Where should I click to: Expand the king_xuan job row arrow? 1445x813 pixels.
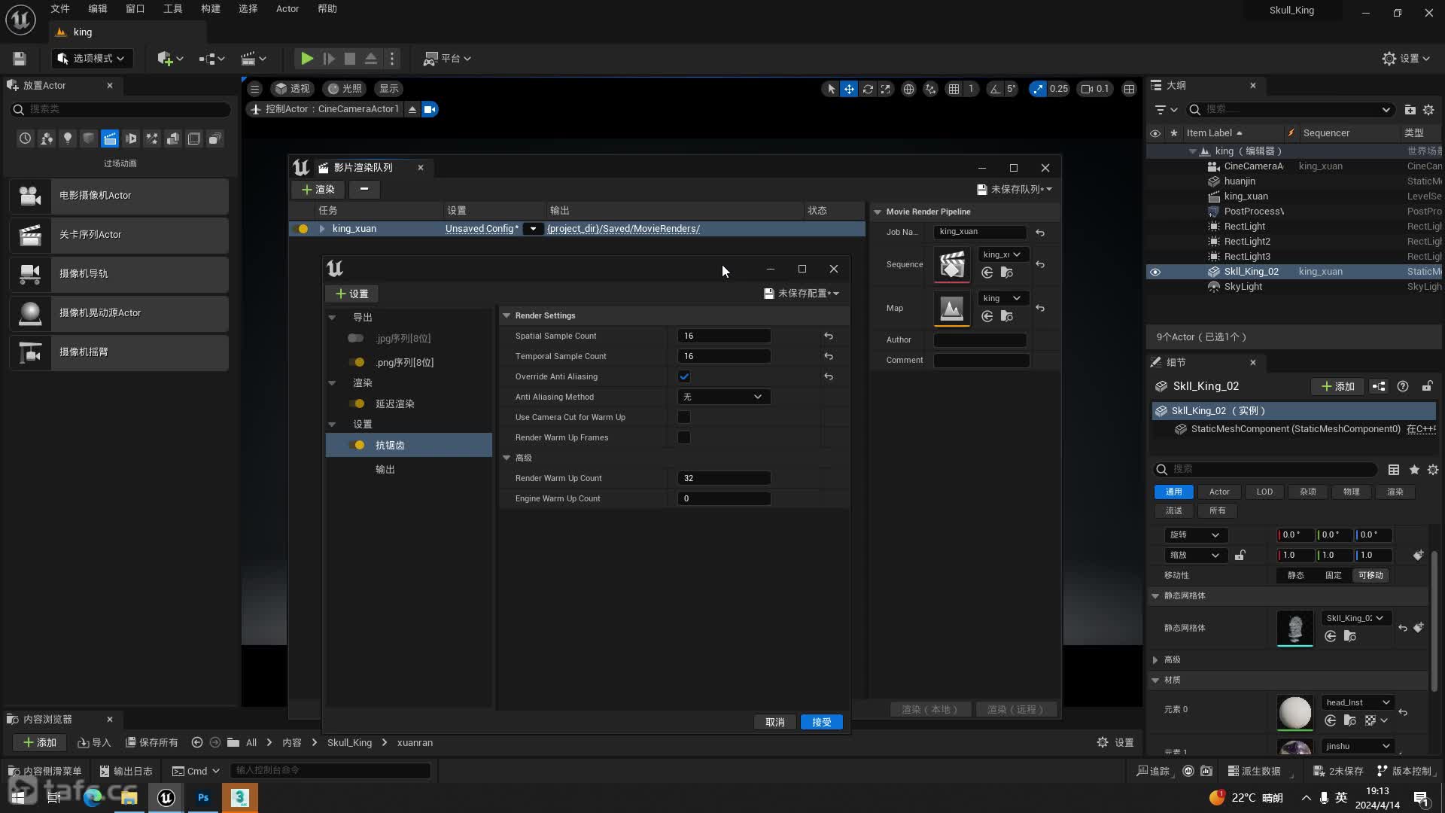coord(322,229)
